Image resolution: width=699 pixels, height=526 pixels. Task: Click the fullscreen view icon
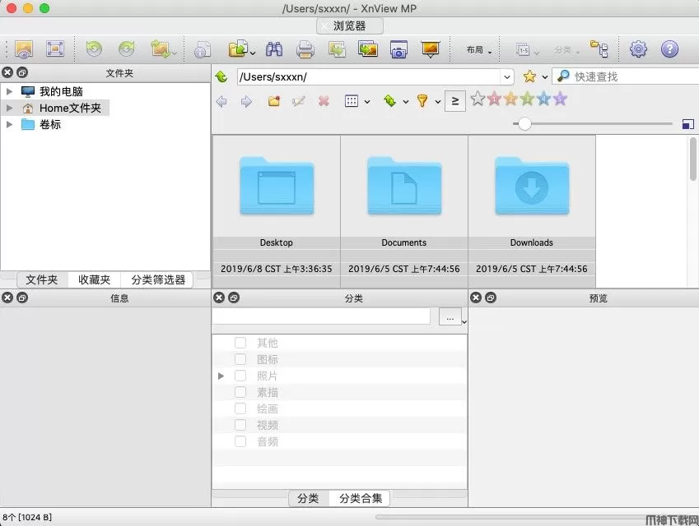(x=55, y=49)
